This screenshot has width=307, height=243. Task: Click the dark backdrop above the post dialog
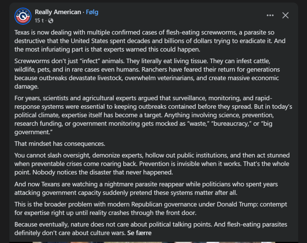click(x=153, y=1)
